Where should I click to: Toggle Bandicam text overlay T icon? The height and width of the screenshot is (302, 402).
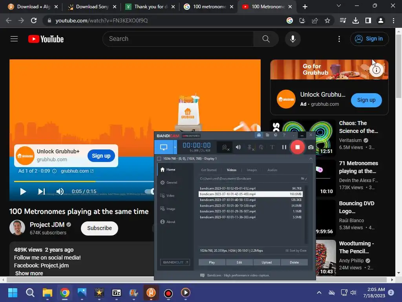coord(272,147)
